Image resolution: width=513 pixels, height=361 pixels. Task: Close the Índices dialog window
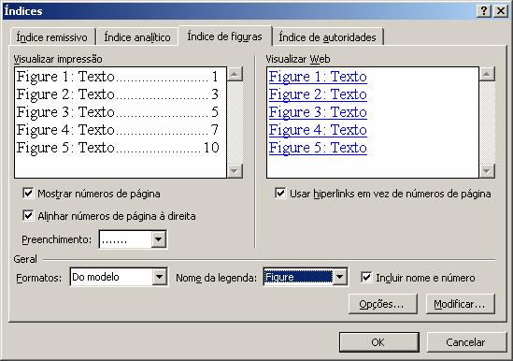point(501,11)
